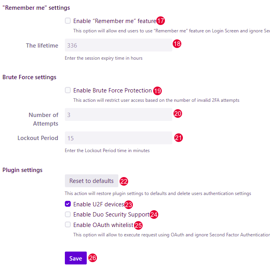Click red badge 23 next to U2F devices
270x266 pixels.
tap(129, 204)
